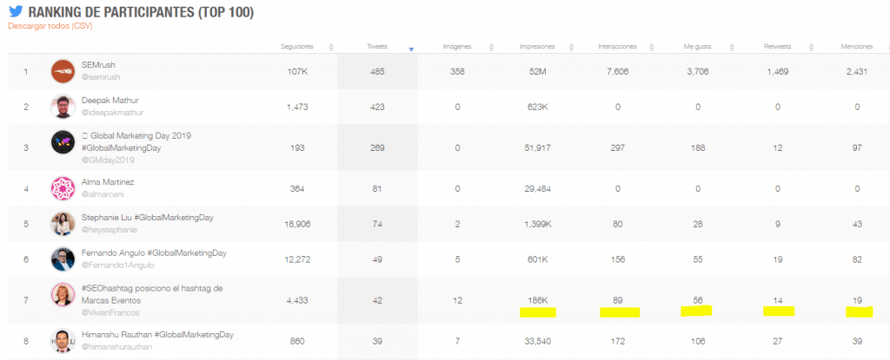
Task: Open Alma Martinez's pink flower avatar
Action: [63, 189]
